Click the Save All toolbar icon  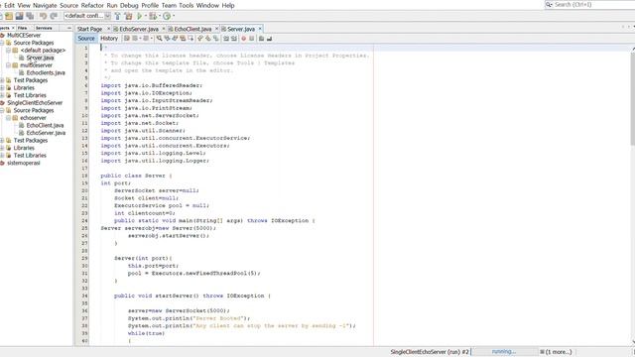pos(30,16)
